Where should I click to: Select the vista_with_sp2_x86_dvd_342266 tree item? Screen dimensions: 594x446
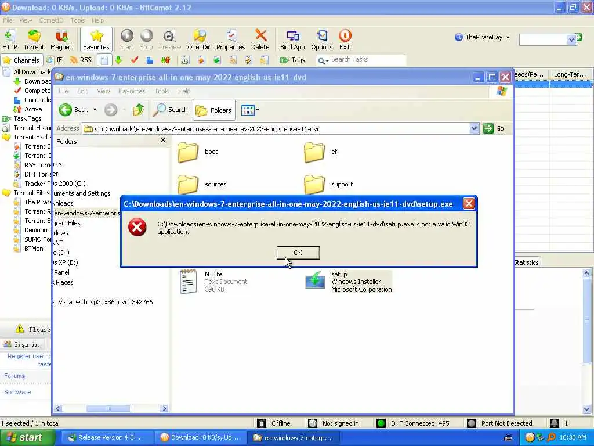point(103,302)
